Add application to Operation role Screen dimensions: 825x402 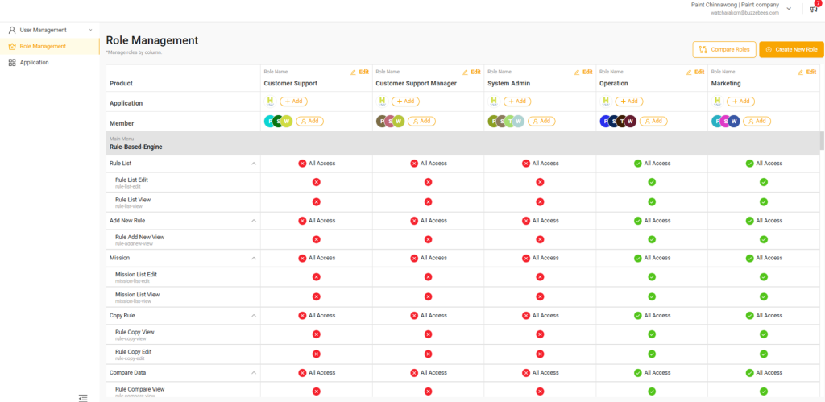[x=628, y=101]
